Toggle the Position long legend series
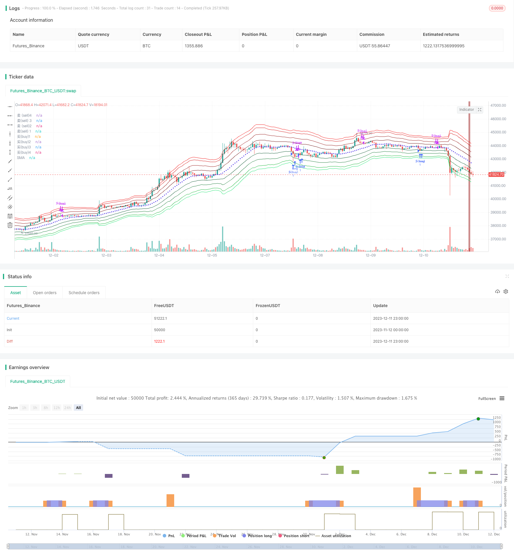Image resolution: width=514 pixels, height=558 pixels. (257, 536)
